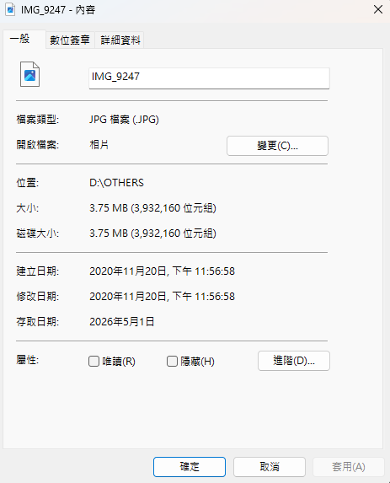
Task: Select the 建立日期 date value
Action: click(162, 271)
